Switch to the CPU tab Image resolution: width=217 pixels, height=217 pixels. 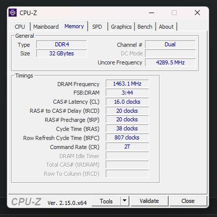(20, 27)
